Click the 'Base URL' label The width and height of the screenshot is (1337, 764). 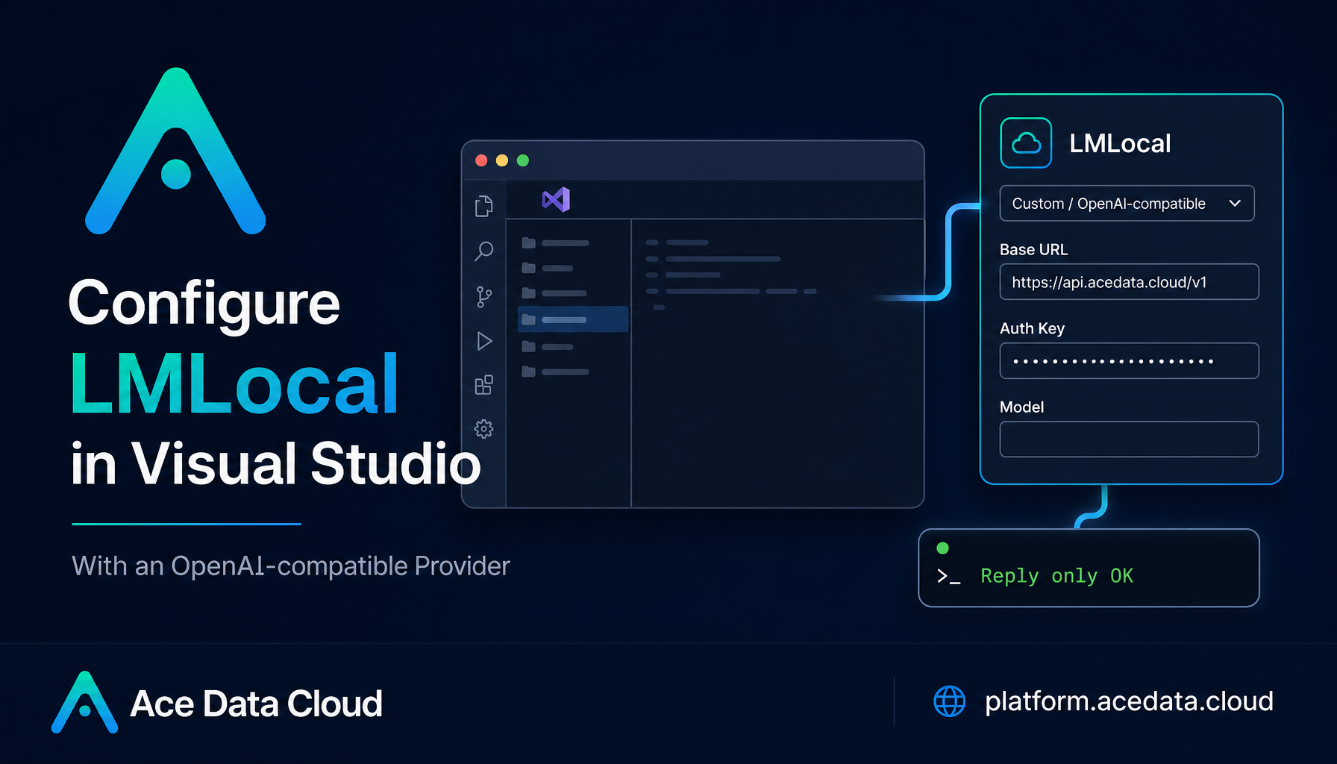(x=1033, y=250)
